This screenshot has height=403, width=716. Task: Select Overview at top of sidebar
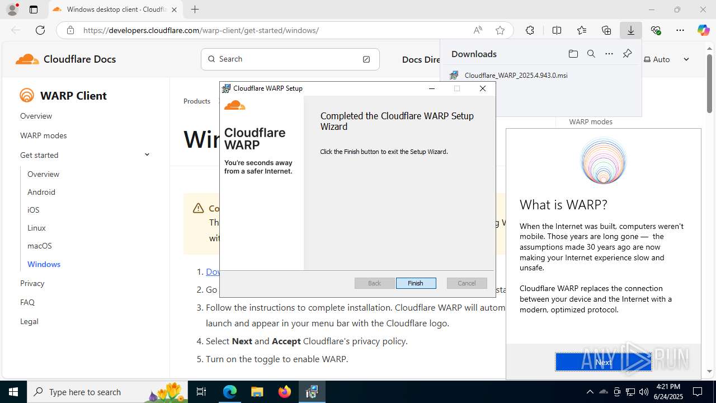click(x=36, y=116)
